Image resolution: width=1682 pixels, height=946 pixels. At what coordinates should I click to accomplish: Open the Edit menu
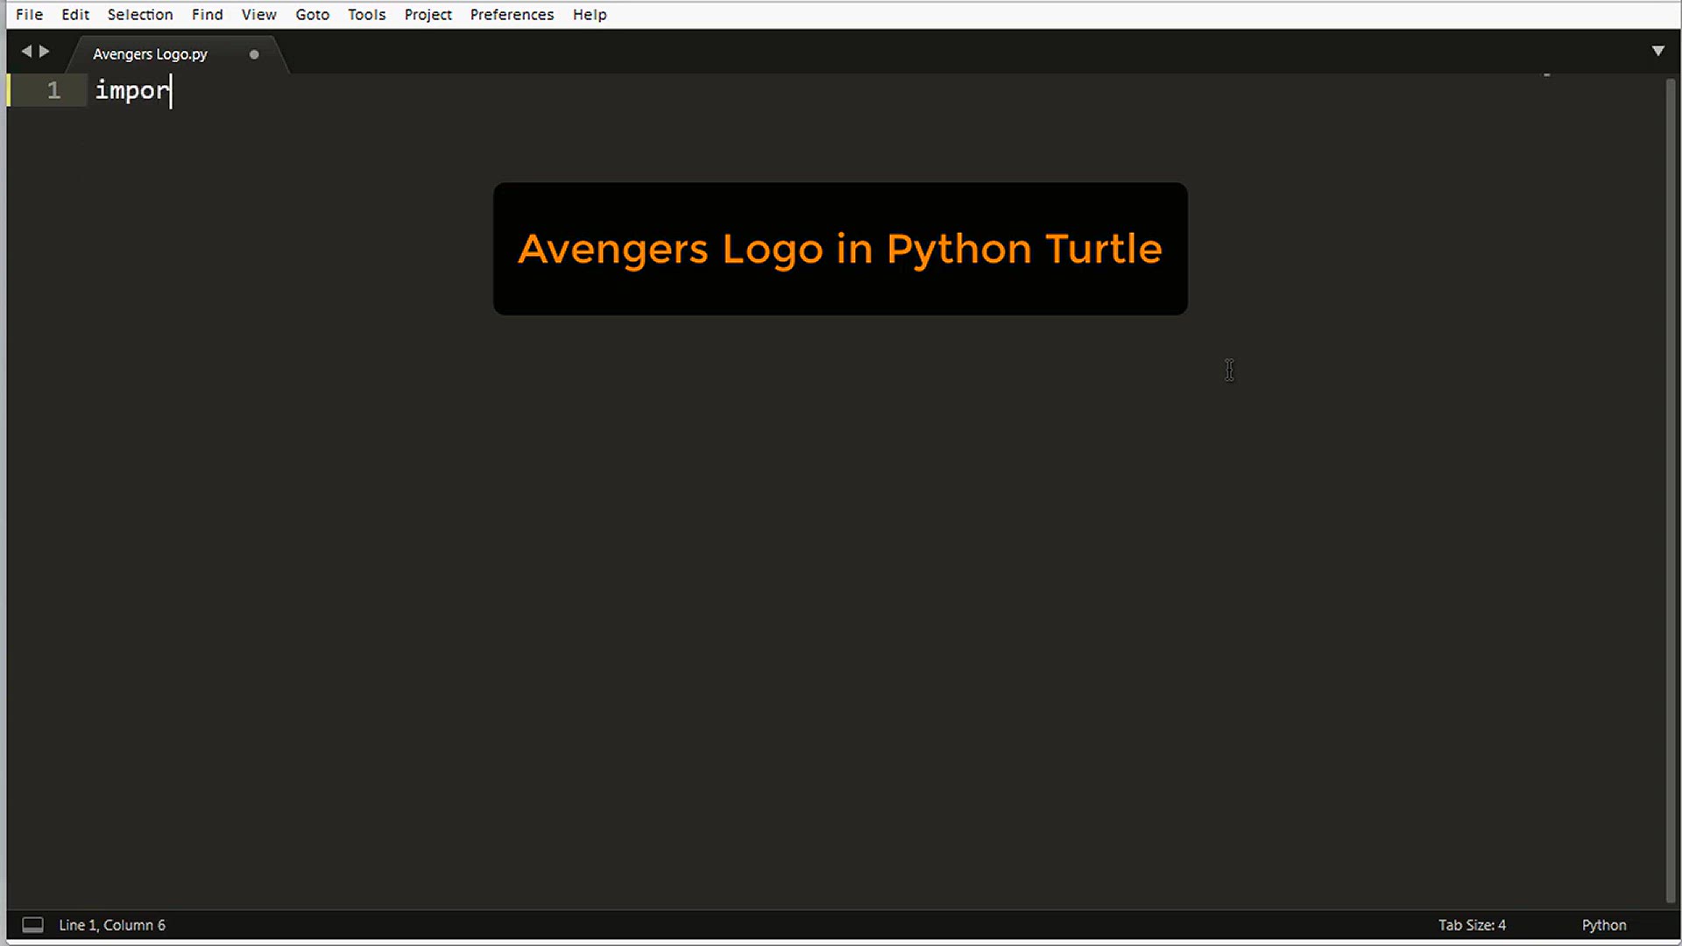[x=75, y=14]
